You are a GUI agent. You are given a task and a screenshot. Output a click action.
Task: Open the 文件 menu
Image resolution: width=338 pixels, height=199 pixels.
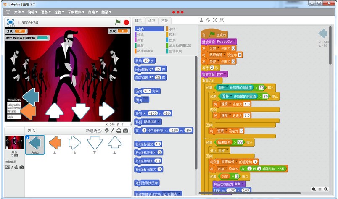click(19, 12)
